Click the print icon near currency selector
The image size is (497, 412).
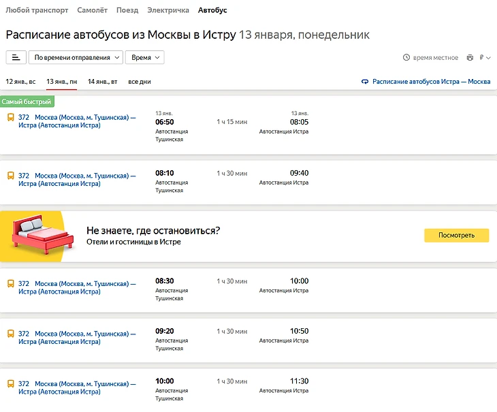(470, 58)
